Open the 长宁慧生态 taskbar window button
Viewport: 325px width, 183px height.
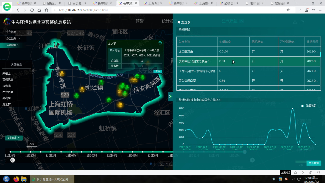52,179
